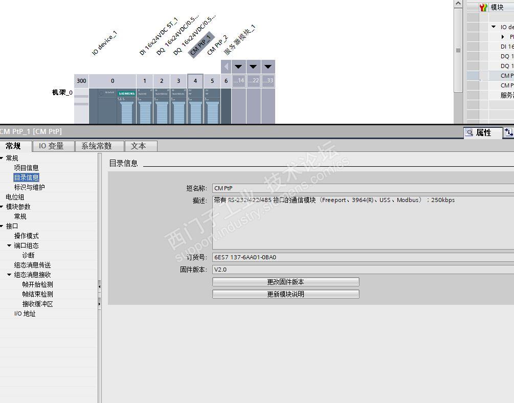Click scroll-up arrow of device view scrollbar
The image size is (514, 403).
tap(458, 4)
